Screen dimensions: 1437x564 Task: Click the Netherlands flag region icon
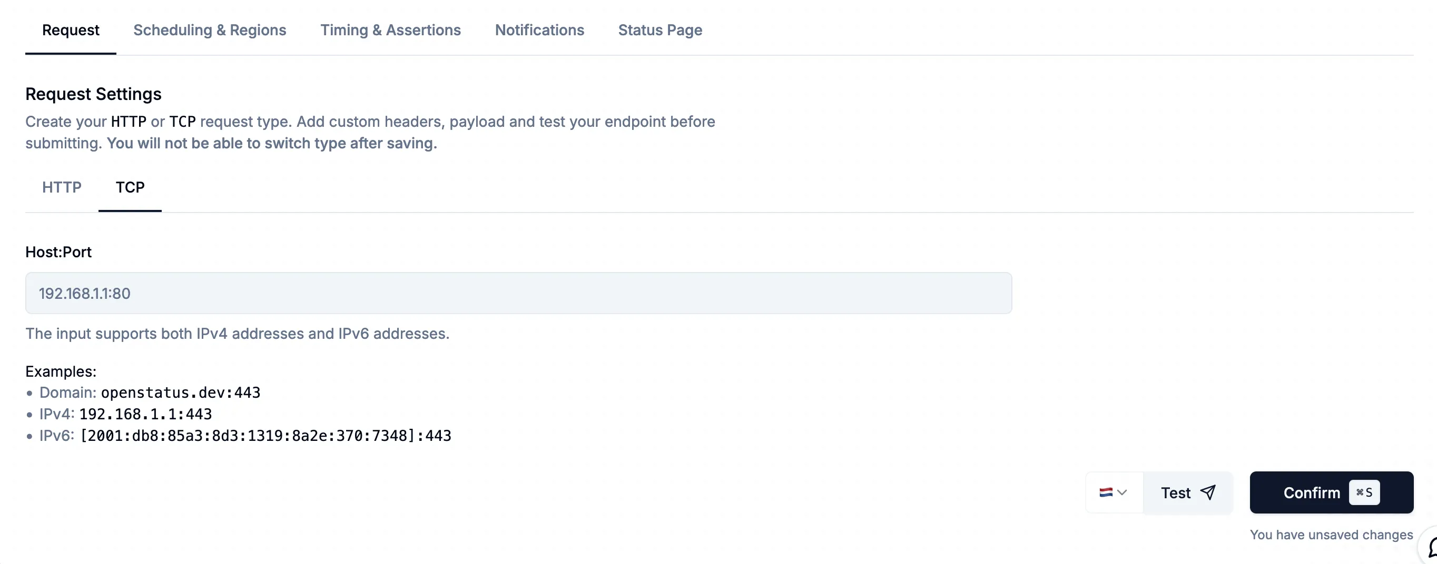click(1105, 492)
